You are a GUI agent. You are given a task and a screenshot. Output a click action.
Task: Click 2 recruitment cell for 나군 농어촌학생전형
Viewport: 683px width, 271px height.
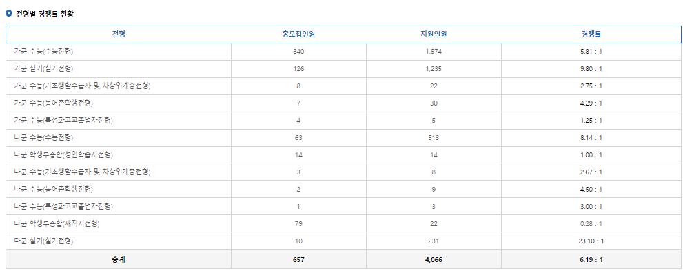click(x=298, y=190)
